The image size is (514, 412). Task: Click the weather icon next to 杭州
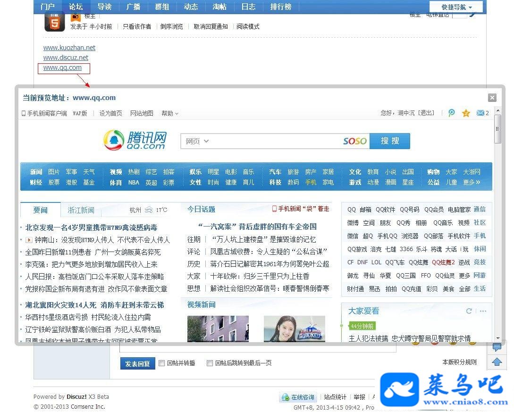click(x=149, y=210)
